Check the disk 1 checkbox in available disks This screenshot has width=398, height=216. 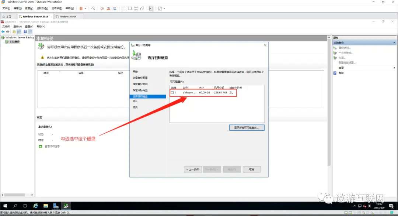[x=172, y=93]
